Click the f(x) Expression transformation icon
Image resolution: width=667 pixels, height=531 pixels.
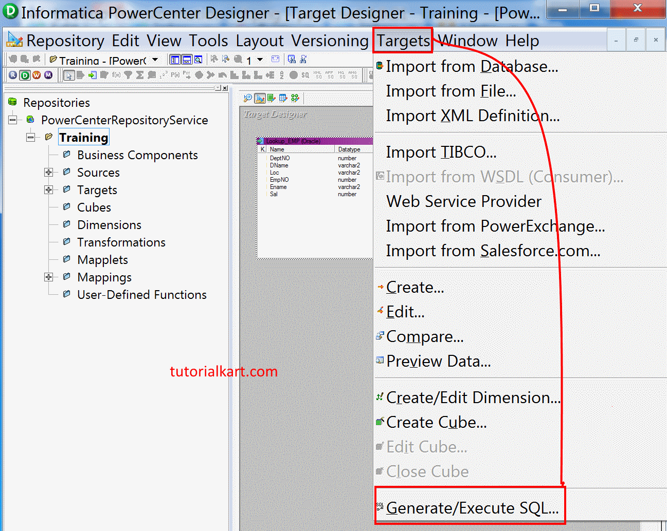point(116,75)
